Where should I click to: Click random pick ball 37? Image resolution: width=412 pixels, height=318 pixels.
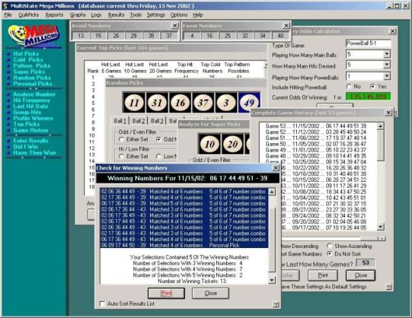click(x=203, y=102)
